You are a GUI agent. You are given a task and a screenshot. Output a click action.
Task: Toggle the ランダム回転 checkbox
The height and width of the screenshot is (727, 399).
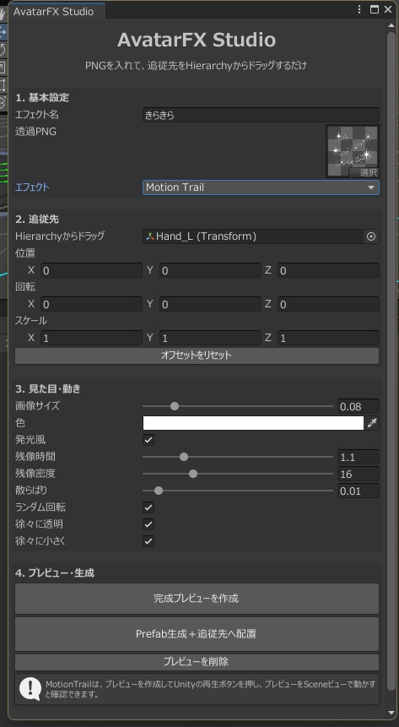click(x=148, y=507)
